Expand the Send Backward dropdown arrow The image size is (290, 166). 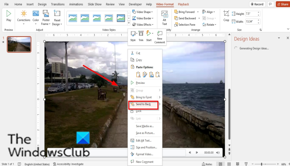tap(199, 18)
